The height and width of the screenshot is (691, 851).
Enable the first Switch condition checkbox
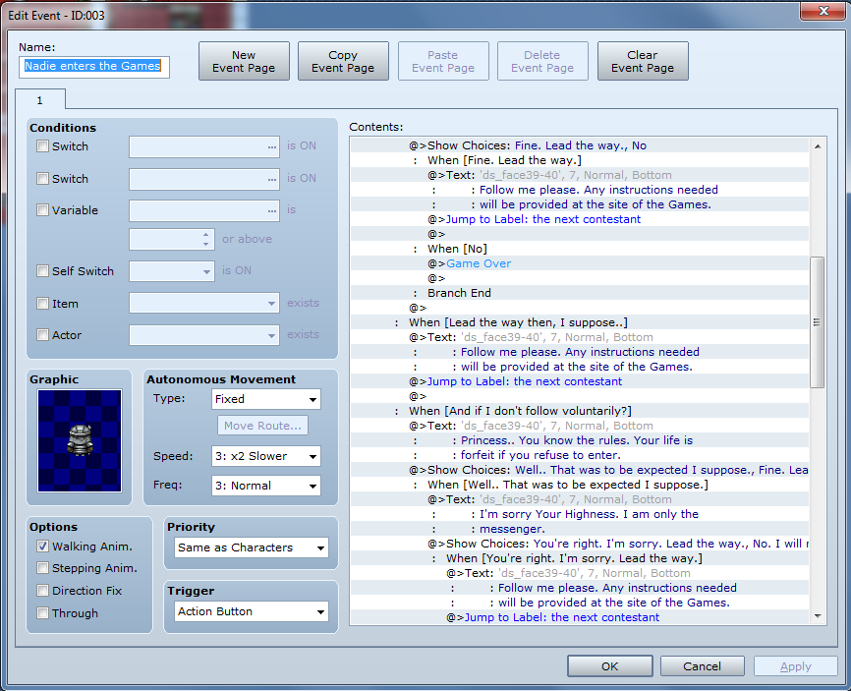point(42,146)
